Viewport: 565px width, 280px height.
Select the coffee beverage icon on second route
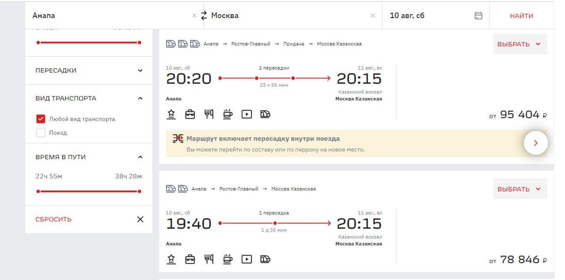[228, 259]
